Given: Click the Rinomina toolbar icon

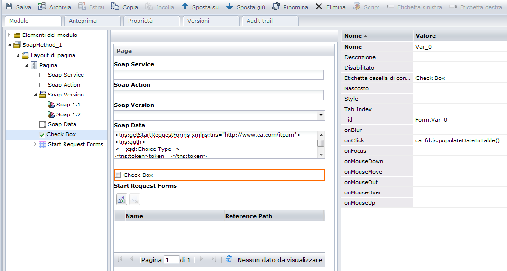Looking at the screenshot, I should tap(276, 7).
